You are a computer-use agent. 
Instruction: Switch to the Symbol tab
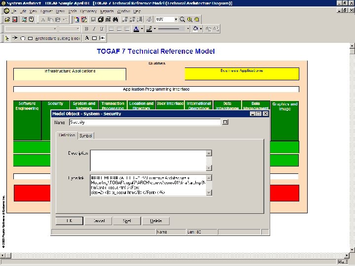tap(86, 136)
